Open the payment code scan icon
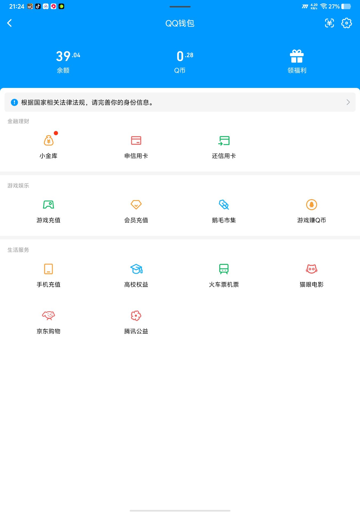360x513 pixels. point(329,23)
